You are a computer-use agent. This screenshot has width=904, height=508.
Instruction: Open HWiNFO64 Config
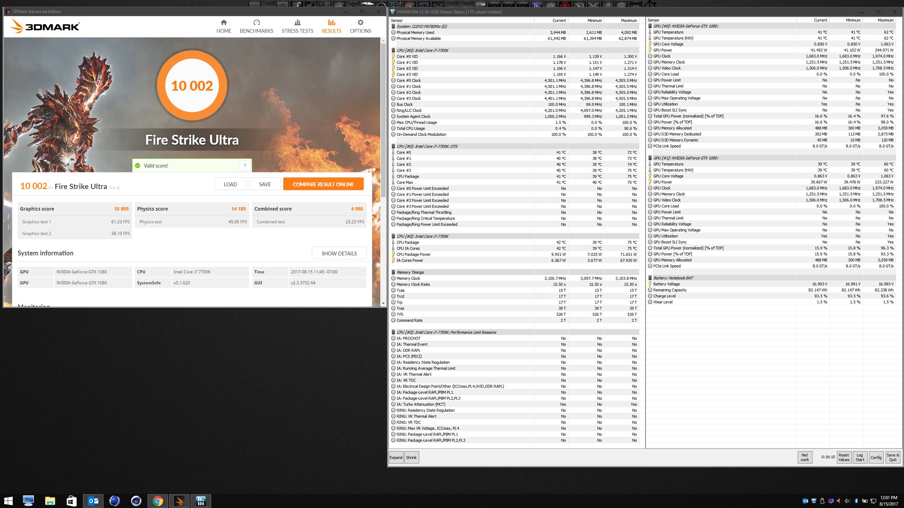(876, 457)
